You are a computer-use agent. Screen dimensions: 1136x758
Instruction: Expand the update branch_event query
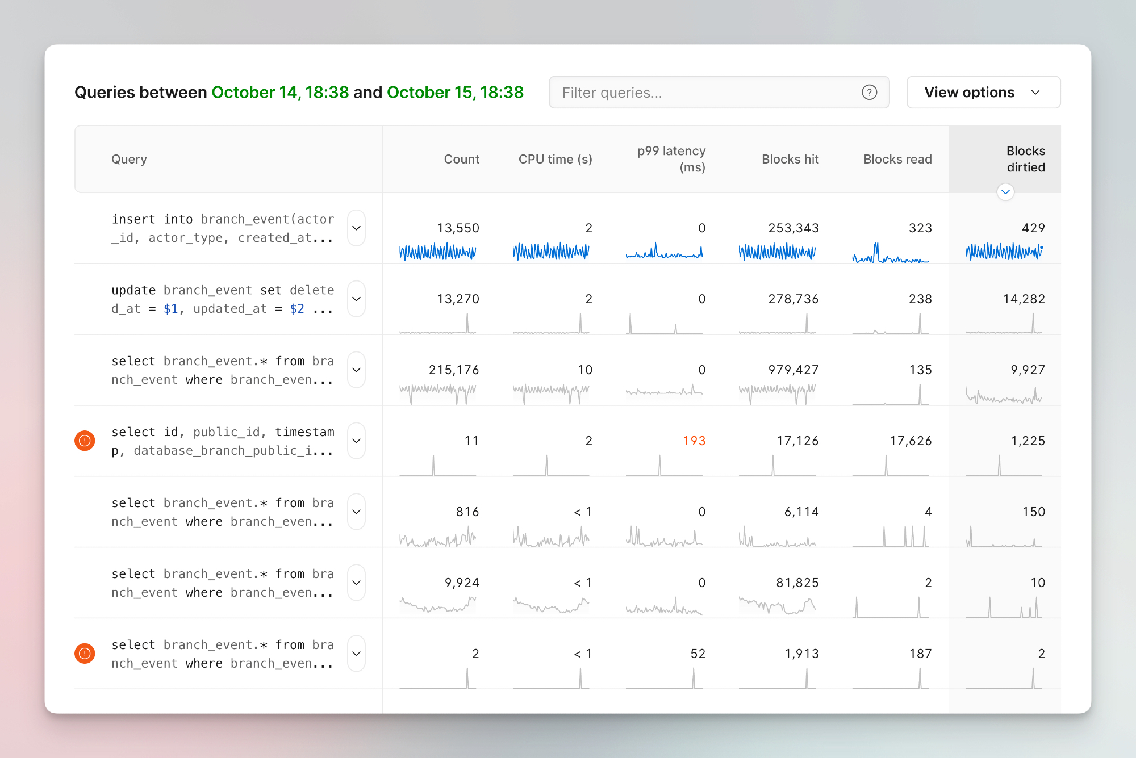(x=356, y=299)
